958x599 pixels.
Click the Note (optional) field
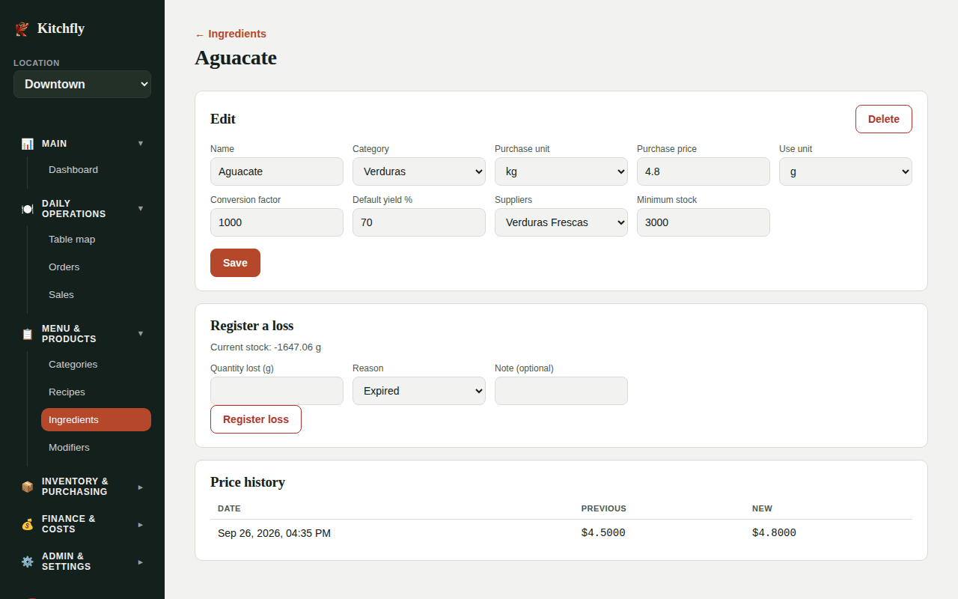pyautogui.click(x=561, y=391)
